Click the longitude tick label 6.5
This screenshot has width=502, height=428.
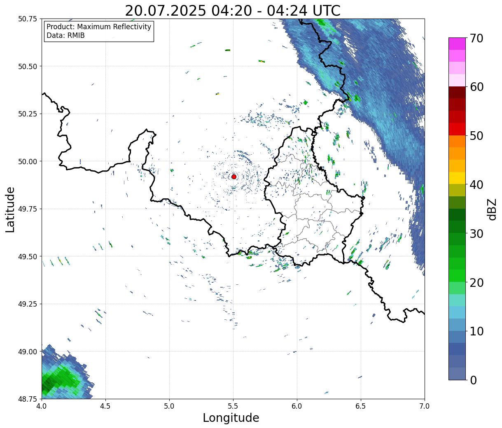point(361,406)
